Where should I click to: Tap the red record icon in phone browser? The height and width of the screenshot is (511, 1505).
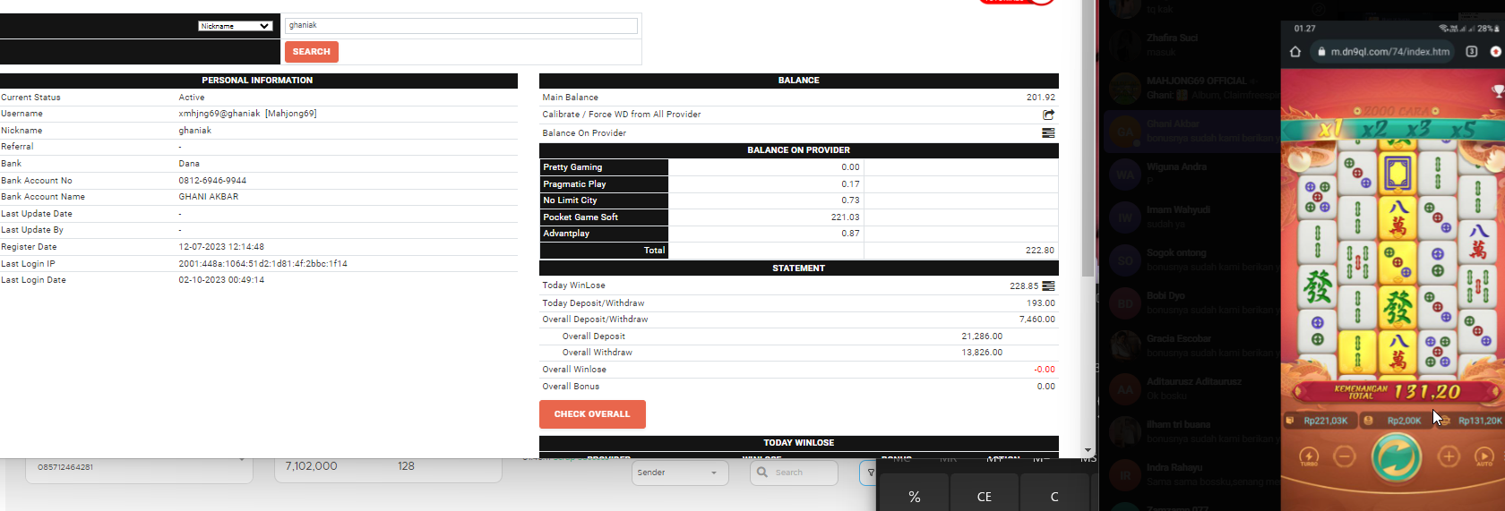1495,52
